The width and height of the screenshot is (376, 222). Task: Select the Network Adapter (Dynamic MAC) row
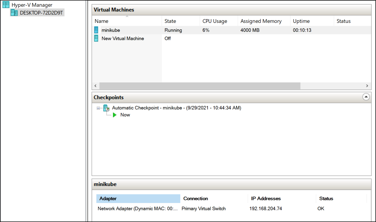click(138, 209)
